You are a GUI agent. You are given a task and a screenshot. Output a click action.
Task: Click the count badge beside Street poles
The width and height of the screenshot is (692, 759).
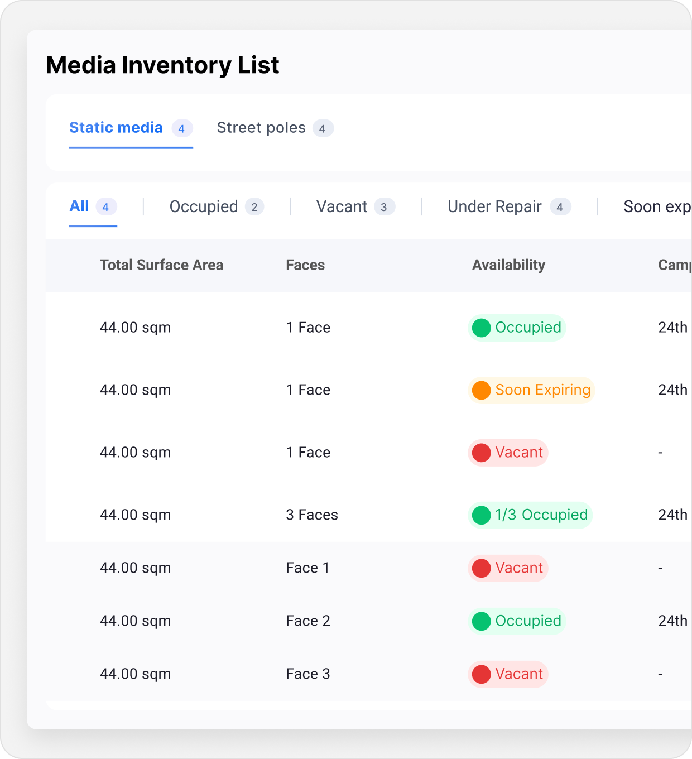point(323,129)
